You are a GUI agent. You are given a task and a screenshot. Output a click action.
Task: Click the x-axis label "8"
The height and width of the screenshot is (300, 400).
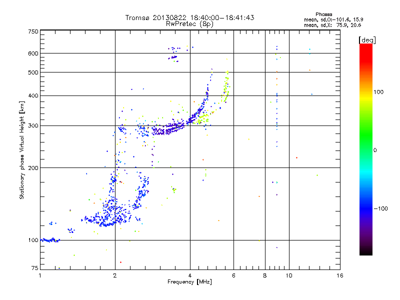coord(265,275)
